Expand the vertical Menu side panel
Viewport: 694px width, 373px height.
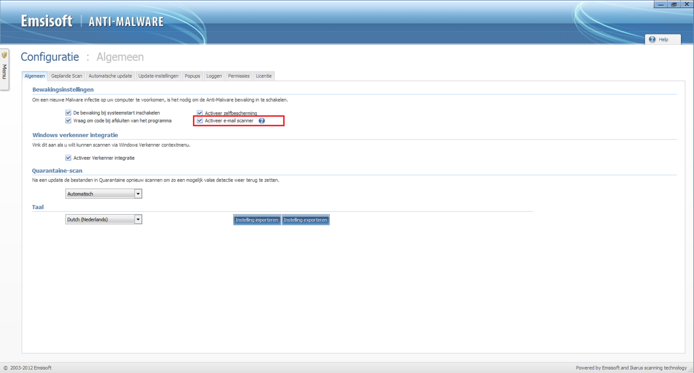4,69
